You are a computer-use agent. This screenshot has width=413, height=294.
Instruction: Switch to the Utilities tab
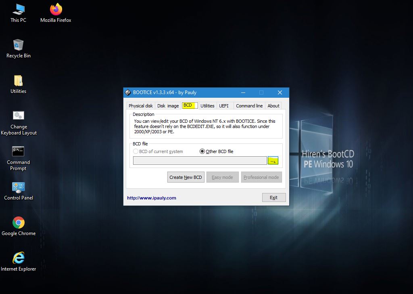(207, 106)
